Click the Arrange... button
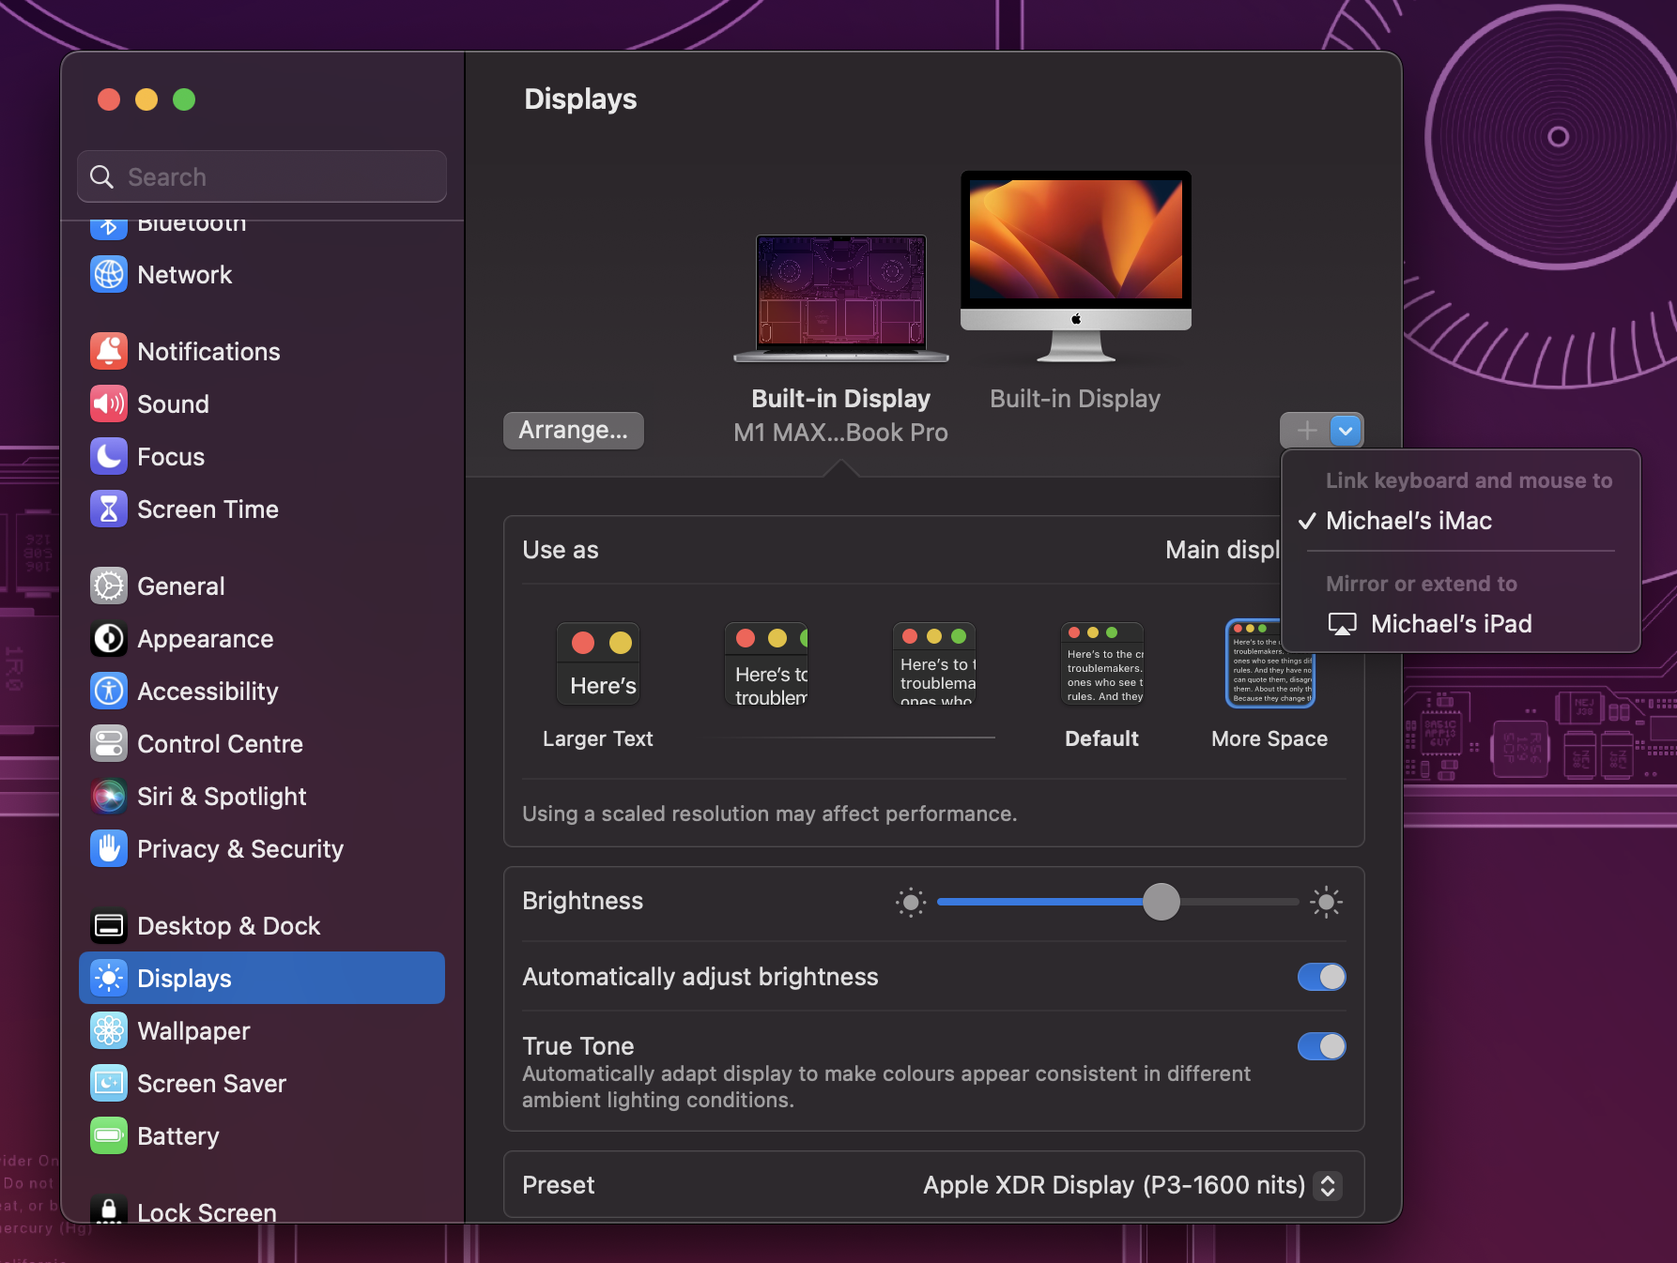 [573, 430]
